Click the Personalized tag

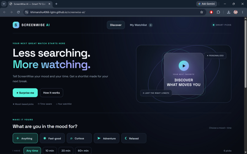(x=215, y=56)
